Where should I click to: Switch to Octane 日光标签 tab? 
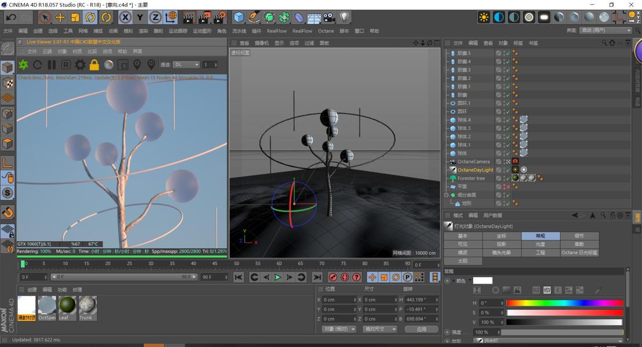[x=579, y=253]
